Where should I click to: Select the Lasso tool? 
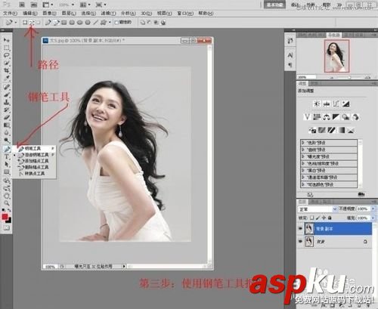click(x=7, y=55)
